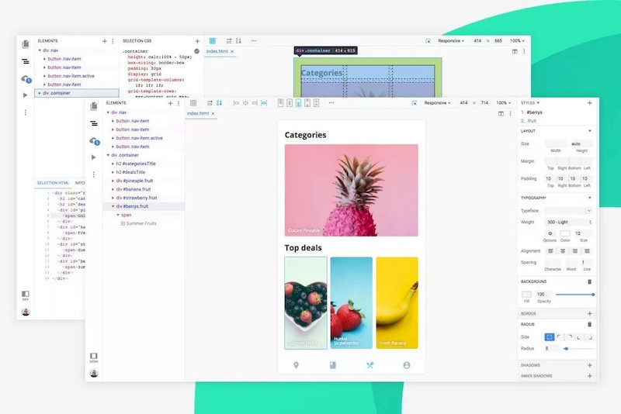Open the 100% zoom dropdown in front window
Screen dimensions: 621x414
[x=504, y=103]
